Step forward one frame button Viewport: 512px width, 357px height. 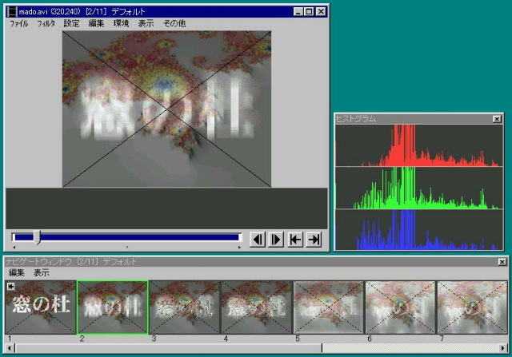(276, 240)
